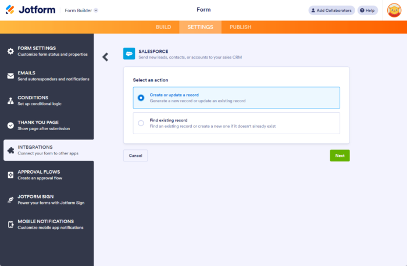Screen dimensions: 407x266
Task: Click the Cancel button
Action: (135, 156)
